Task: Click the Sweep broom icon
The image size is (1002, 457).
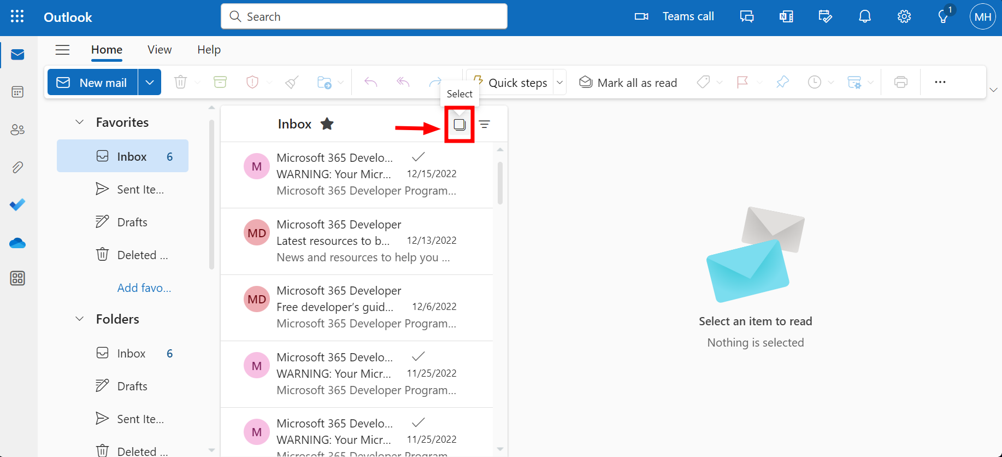Action: [292, 82]
